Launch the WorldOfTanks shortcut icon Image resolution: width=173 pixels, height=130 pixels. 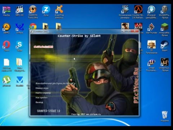(164, 12)
